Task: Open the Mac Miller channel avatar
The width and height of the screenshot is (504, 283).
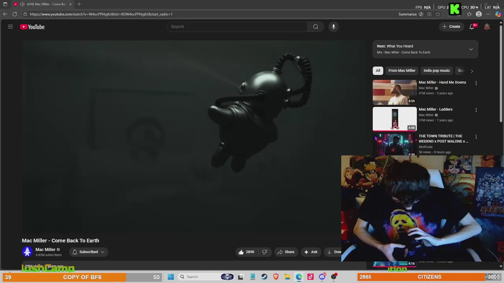Action: point(27,252)
